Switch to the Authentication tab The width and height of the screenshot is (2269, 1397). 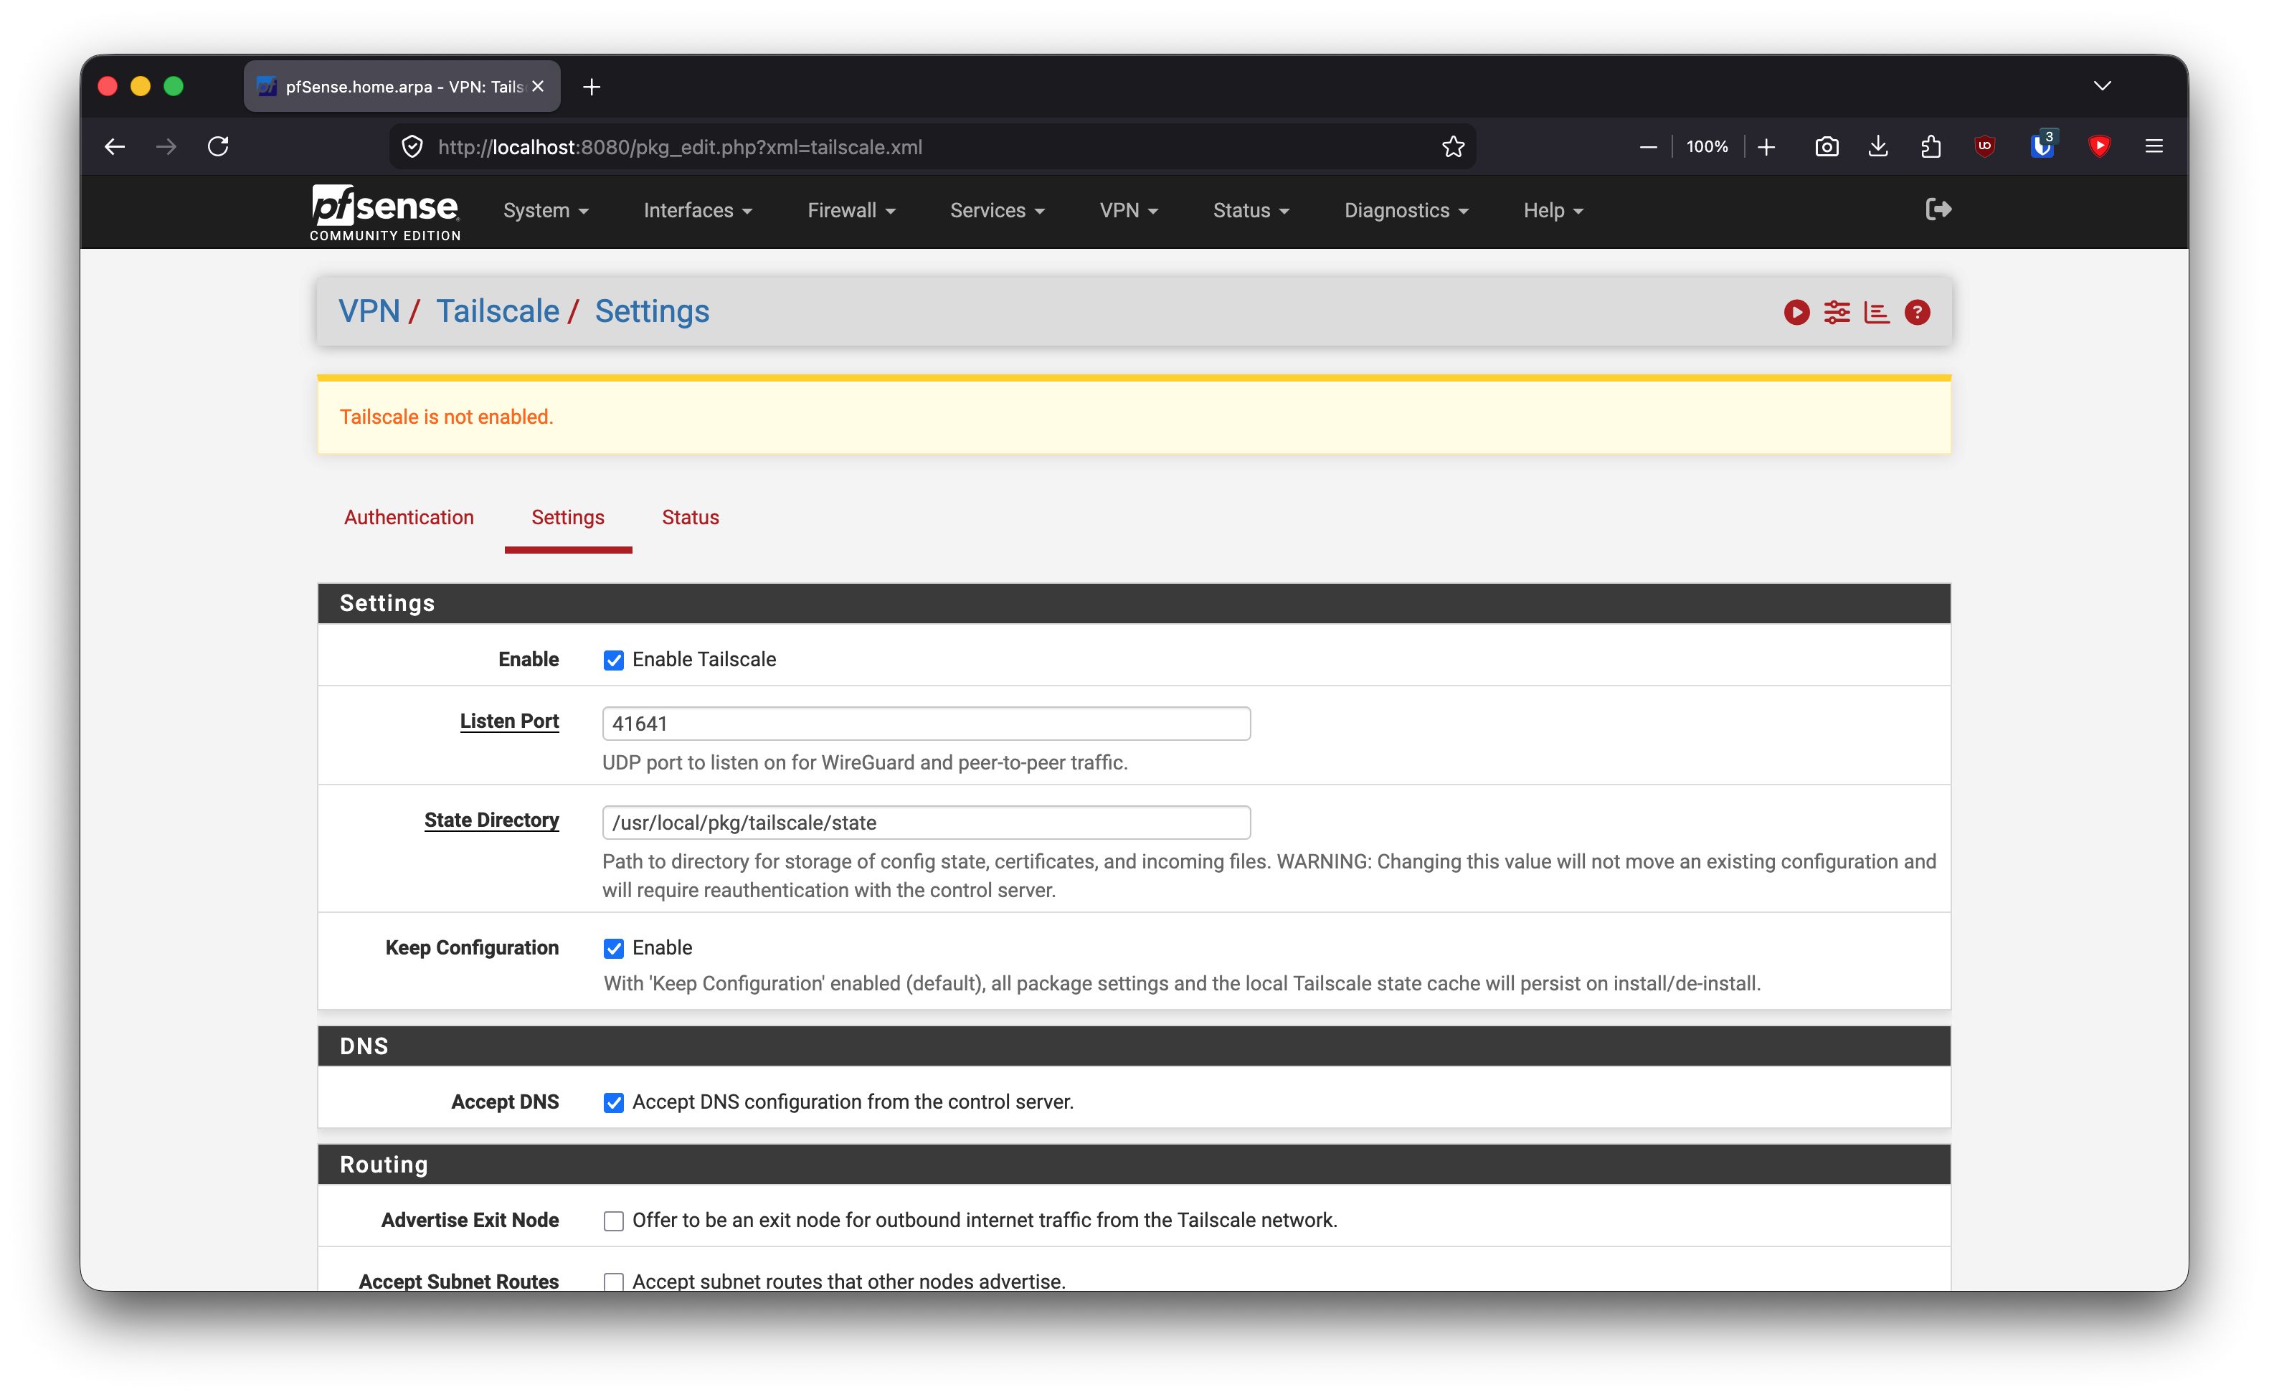[x=409, y=517]
